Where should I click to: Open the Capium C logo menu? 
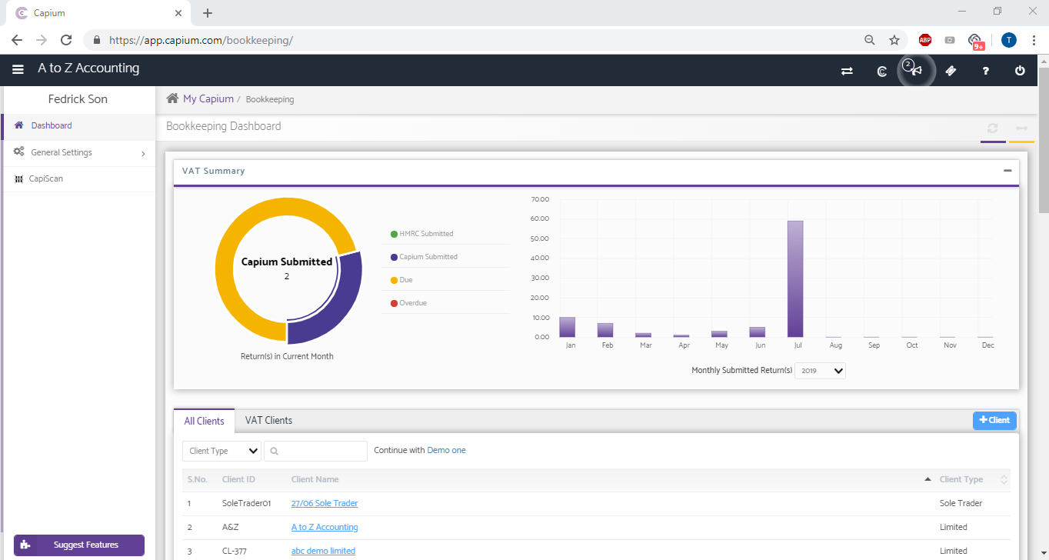pyautogui.click(x=882, y=71)
